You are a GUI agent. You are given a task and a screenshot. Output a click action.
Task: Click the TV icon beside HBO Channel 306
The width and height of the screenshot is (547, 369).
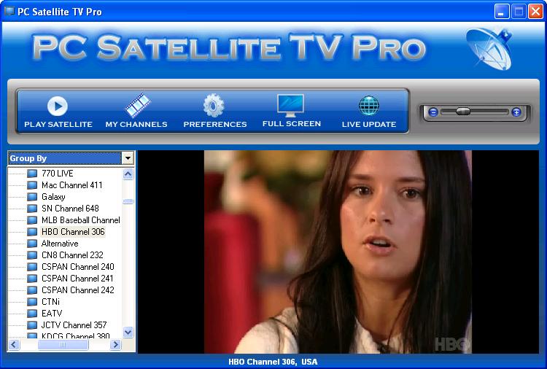(32, 232)
